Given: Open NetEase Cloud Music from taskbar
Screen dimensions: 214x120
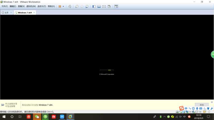Looking at the screenshot, I should [29, 117].
